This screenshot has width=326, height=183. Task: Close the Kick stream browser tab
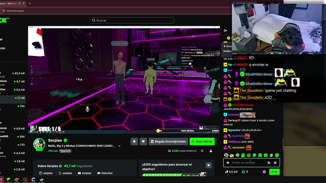[x=24, y=4]
